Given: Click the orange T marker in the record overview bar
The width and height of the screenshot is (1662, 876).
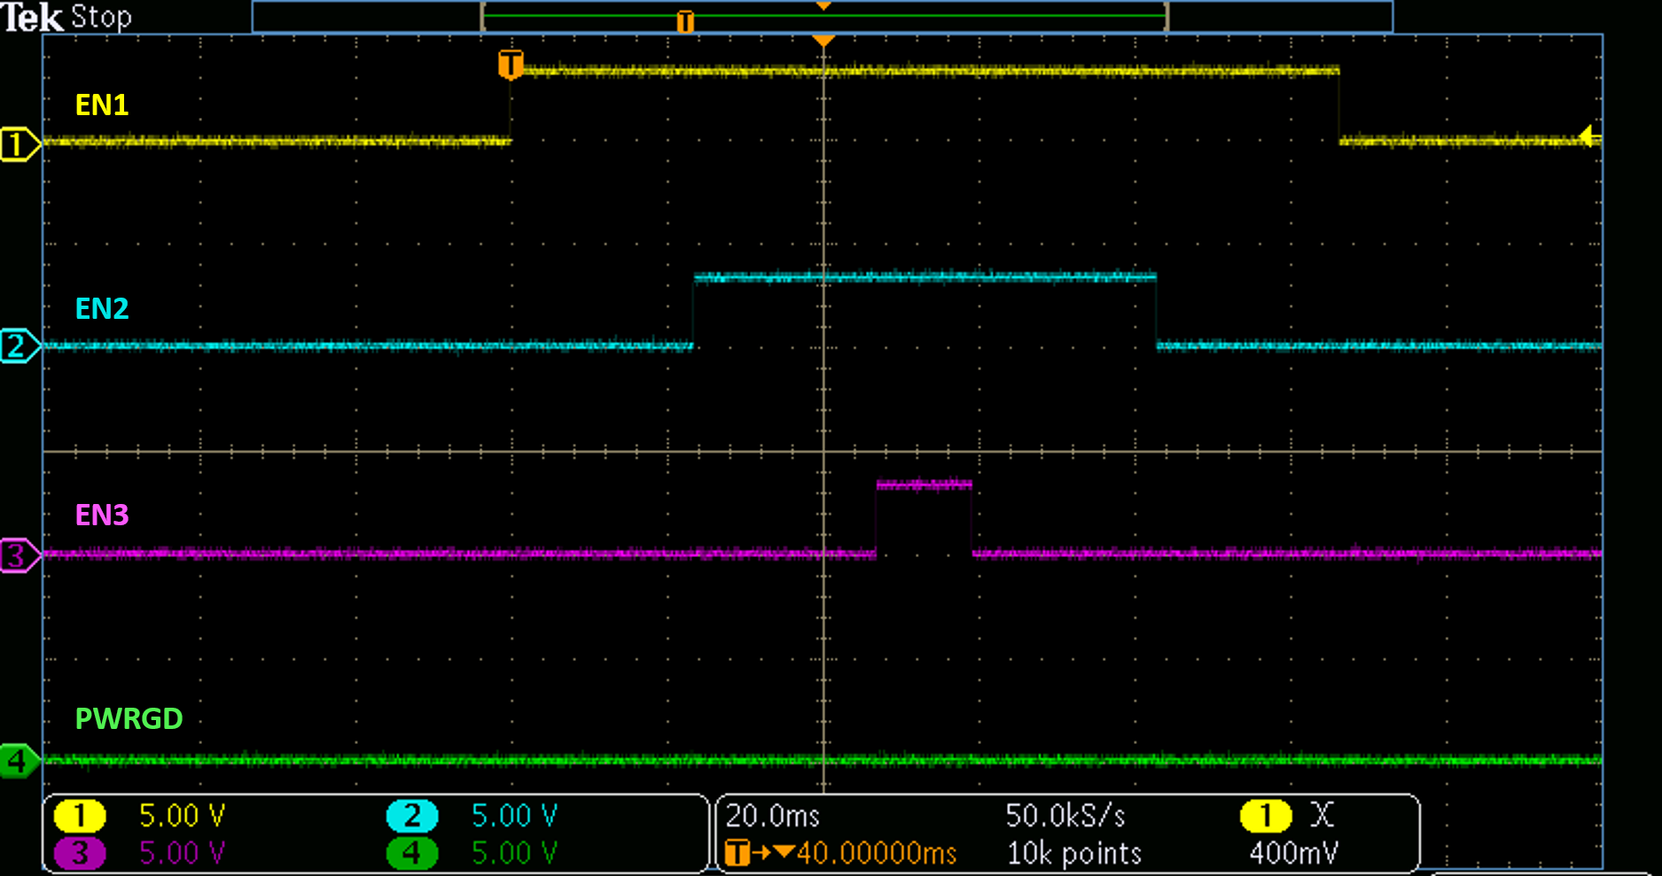Looking at the screenshot, I should 684,20.
